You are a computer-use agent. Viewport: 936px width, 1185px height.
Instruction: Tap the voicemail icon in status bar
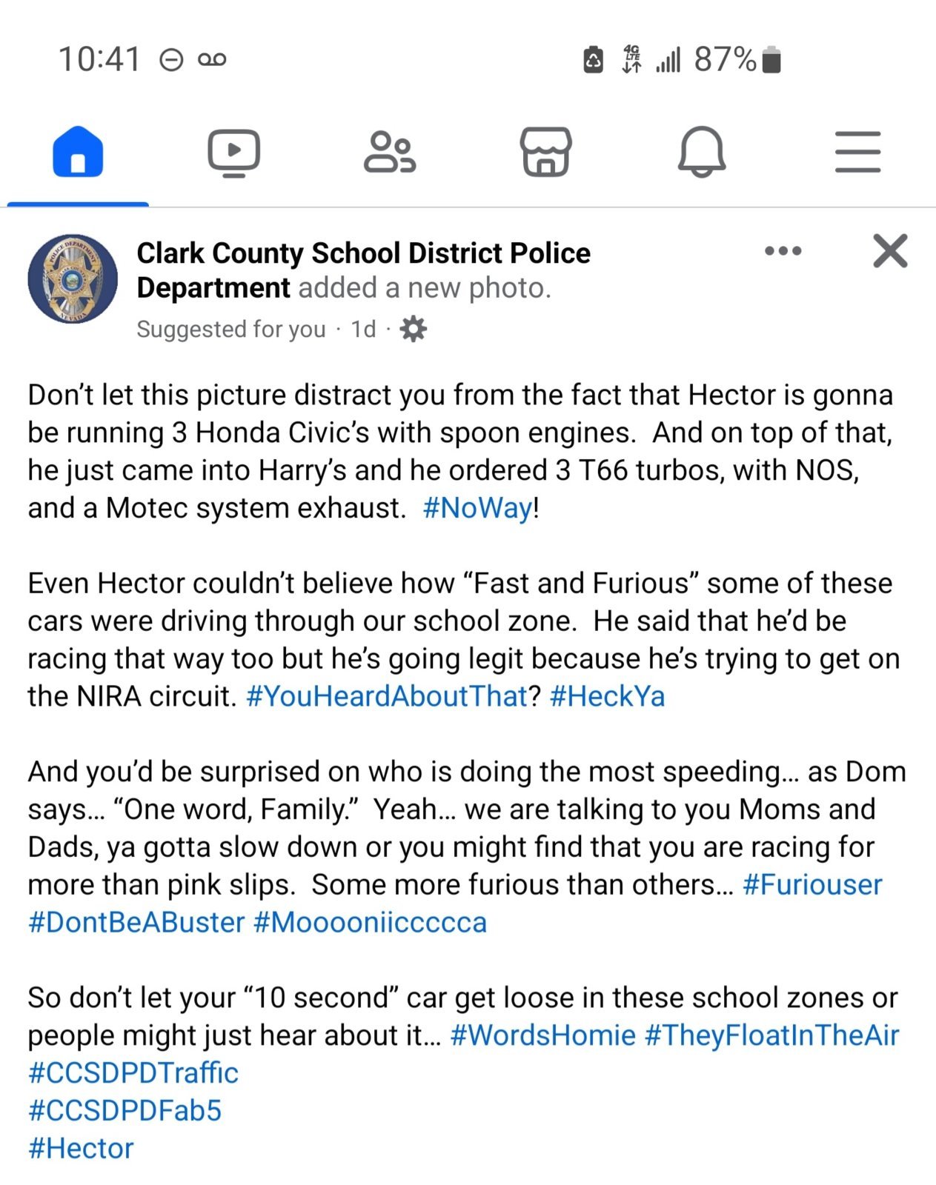(212, 59)
